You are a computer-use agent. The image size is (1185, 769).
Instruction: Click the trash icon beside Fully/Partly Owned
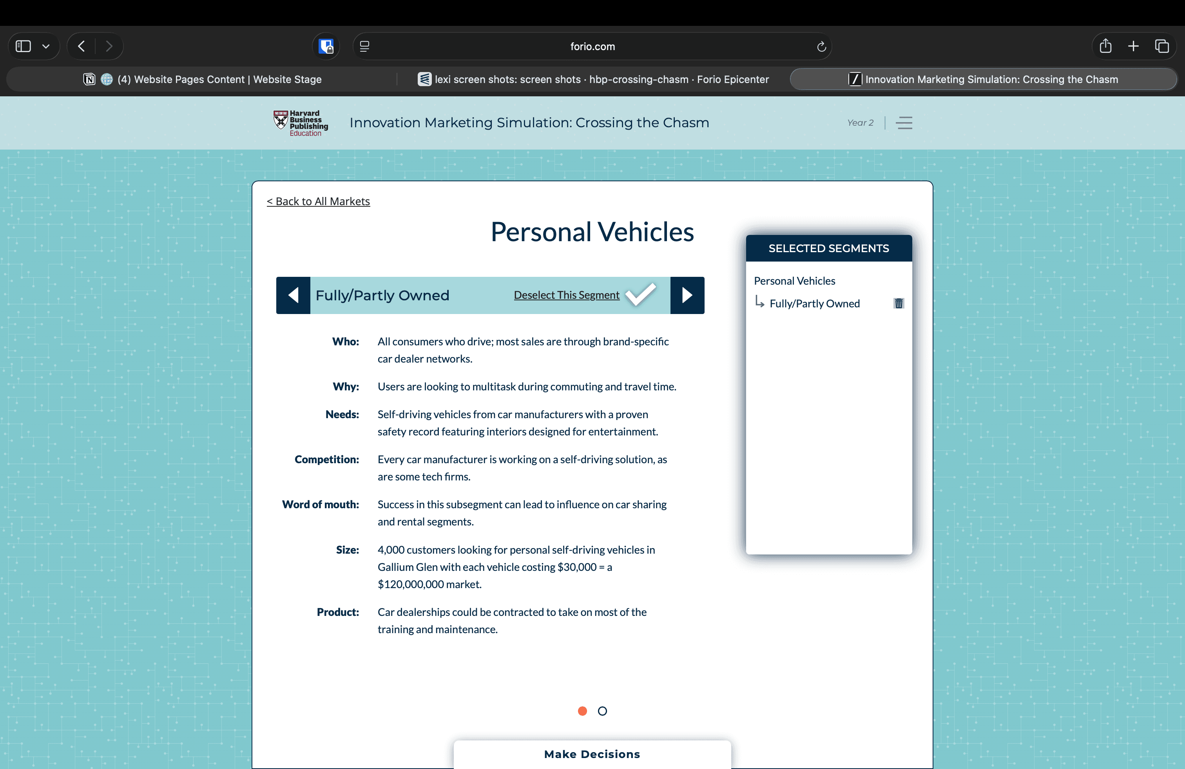898,303
